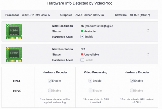The height and width of the screenshot is (109, 162).
Task: Toggle H264 Video Processing checkbox
Action: [x=90, y=81]
